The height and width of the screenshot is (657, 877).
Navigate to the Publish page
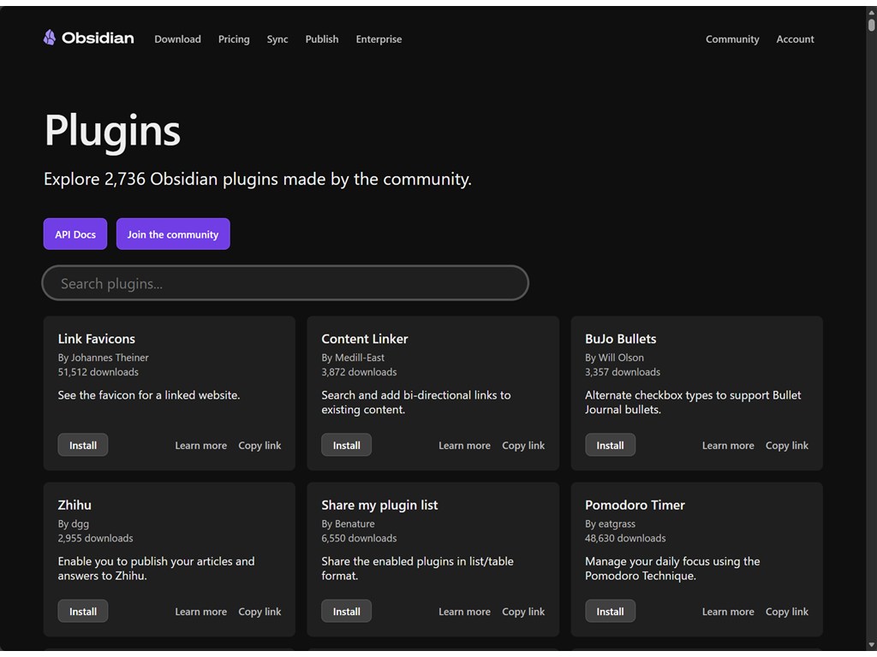click(322, 39)
